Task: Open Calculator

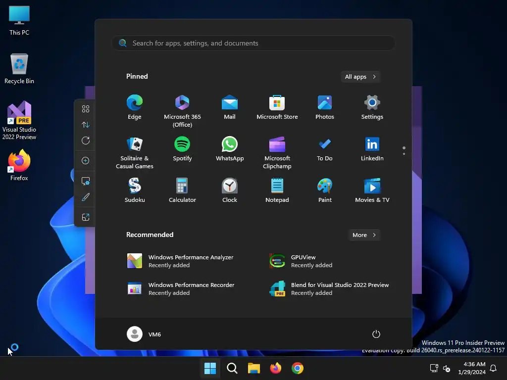Action: (182, 190)
